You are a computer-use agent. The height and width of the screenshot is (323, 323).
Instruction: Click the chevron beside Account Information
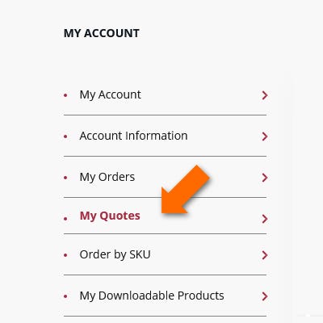265,136
